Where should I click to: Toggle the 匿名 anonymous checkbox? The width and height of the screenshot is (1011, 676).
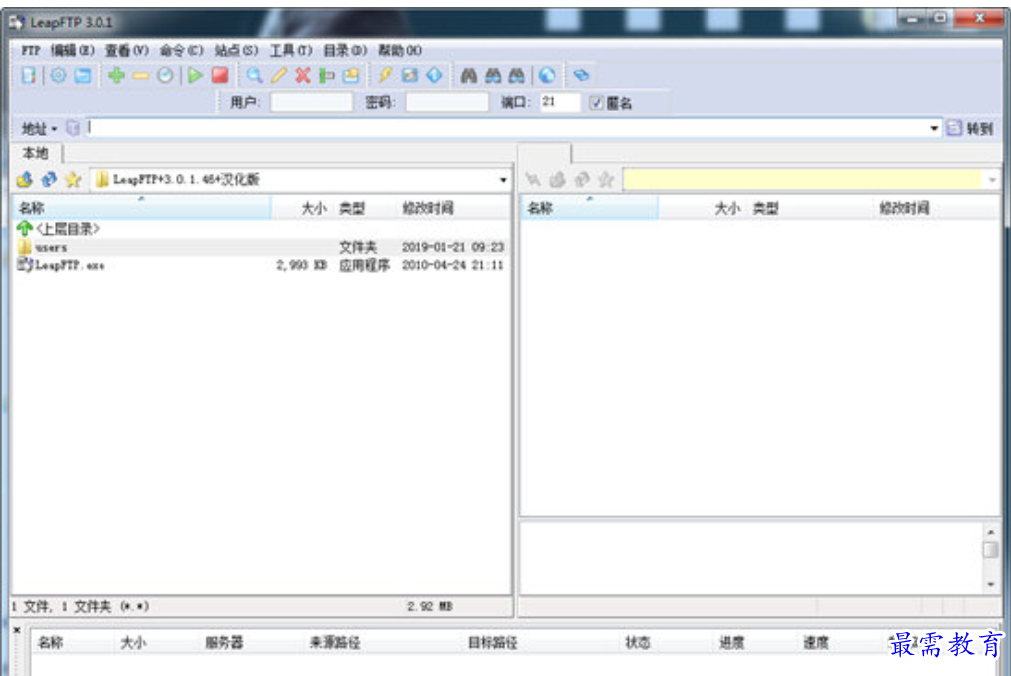pos(596,102)
